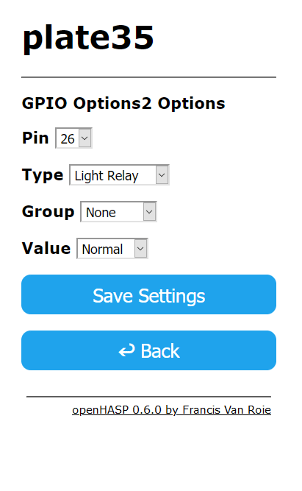
Task: Open the openHASP 0.6.0 footer link
Action: 172,410
